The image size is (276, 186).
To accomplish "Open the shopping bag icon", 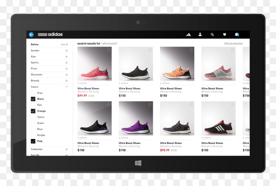I will 237,34.
